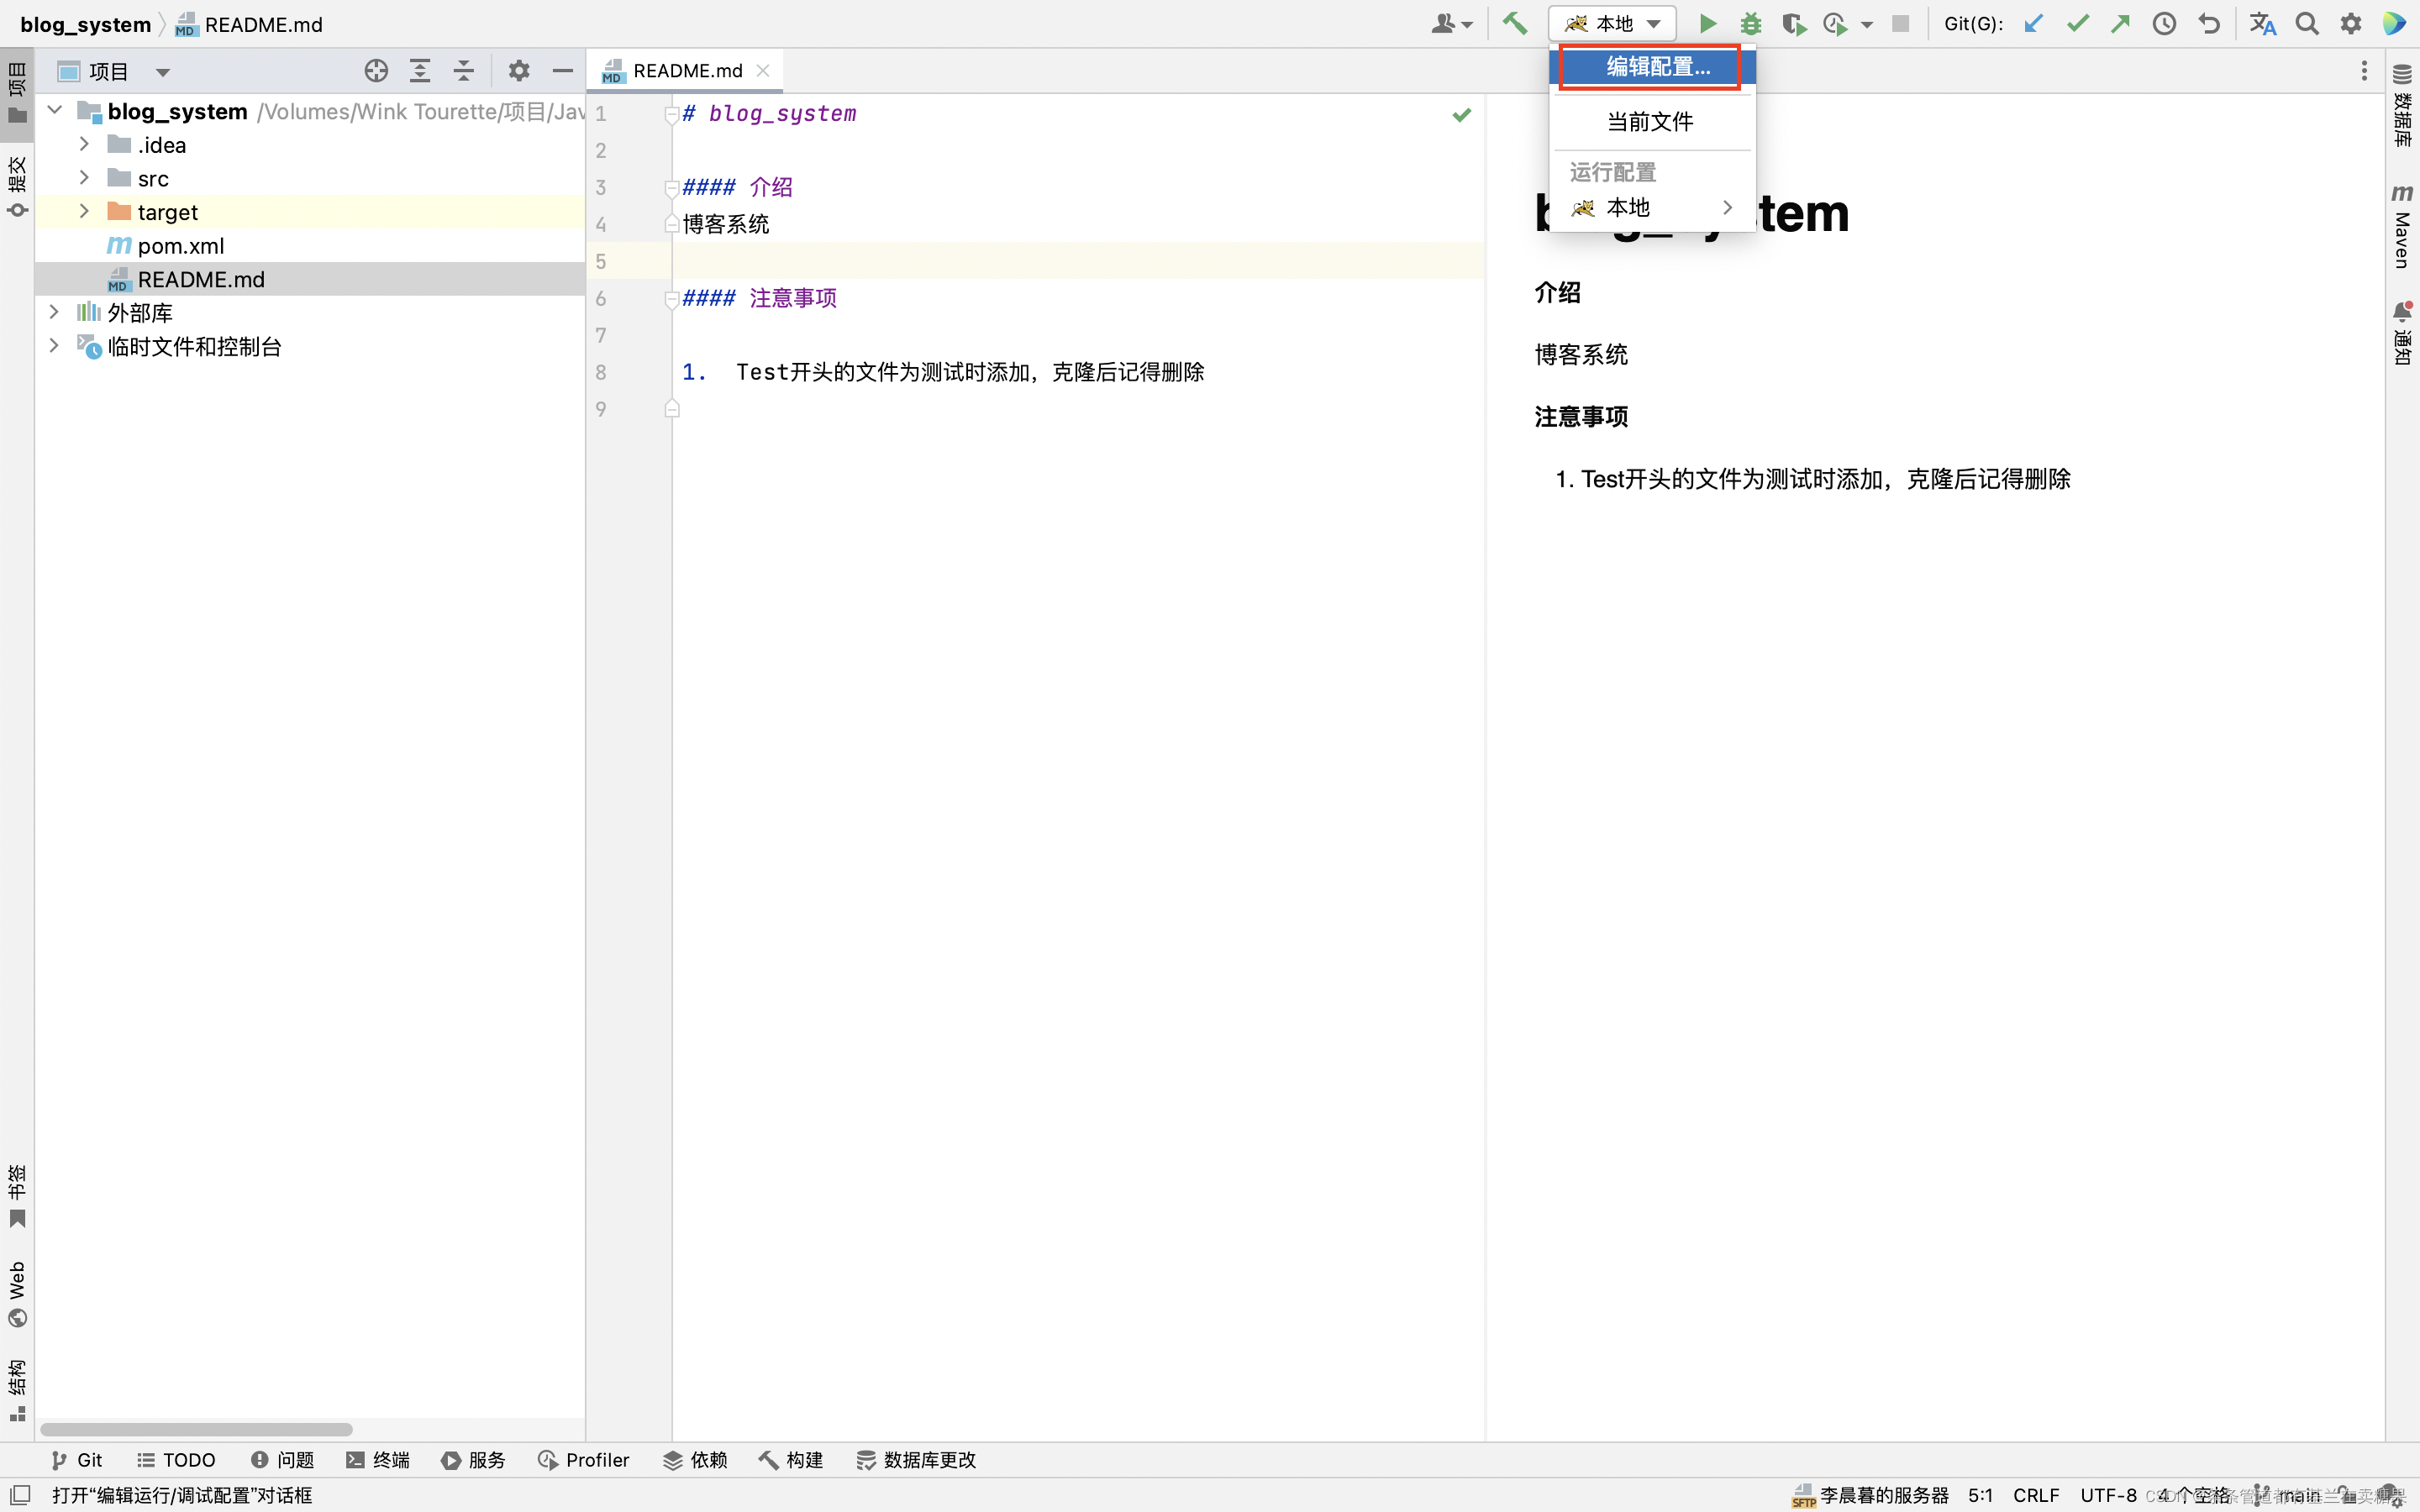Expand 临时文件和控制台 node
This screenshot has width=2420, height=1512.
pos(55,346)
